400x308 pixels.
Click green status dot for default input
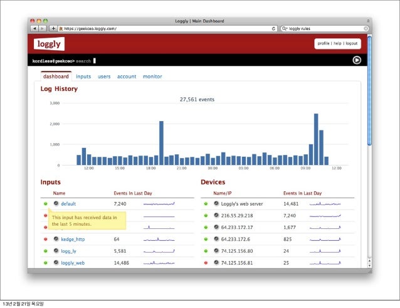click(x=46, y=204)
